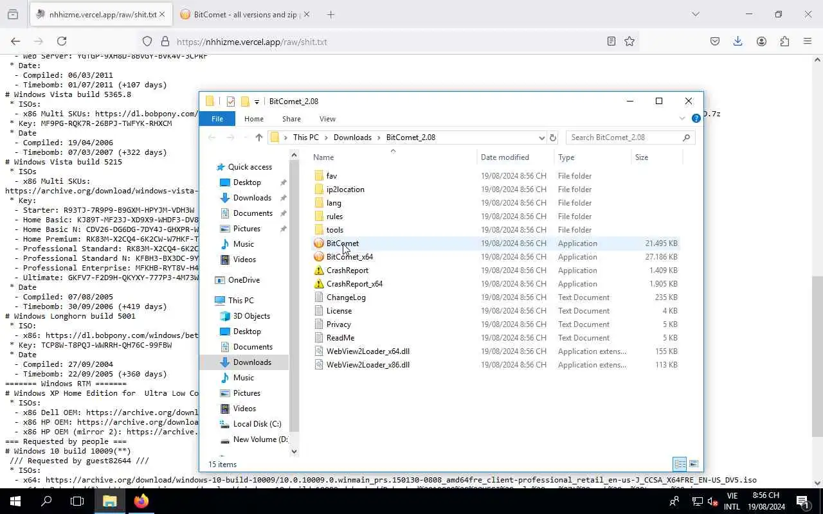Viewport: 823px width, 514px height.
Task: Open Customize Quick Access Toolbar dropdown
Action: (x=257, y=102)
